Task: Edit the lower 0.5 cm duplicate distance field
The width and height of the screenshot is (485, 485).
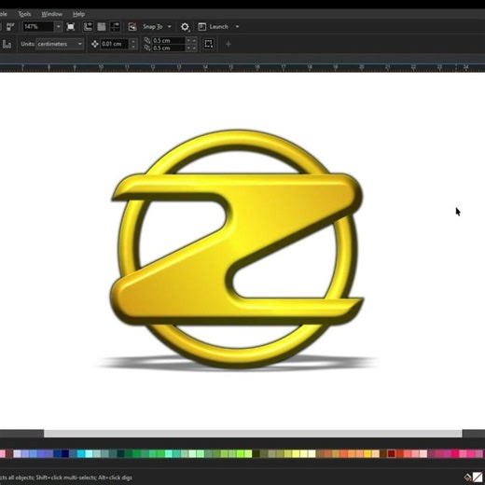Action: click(x=168, y=48)
